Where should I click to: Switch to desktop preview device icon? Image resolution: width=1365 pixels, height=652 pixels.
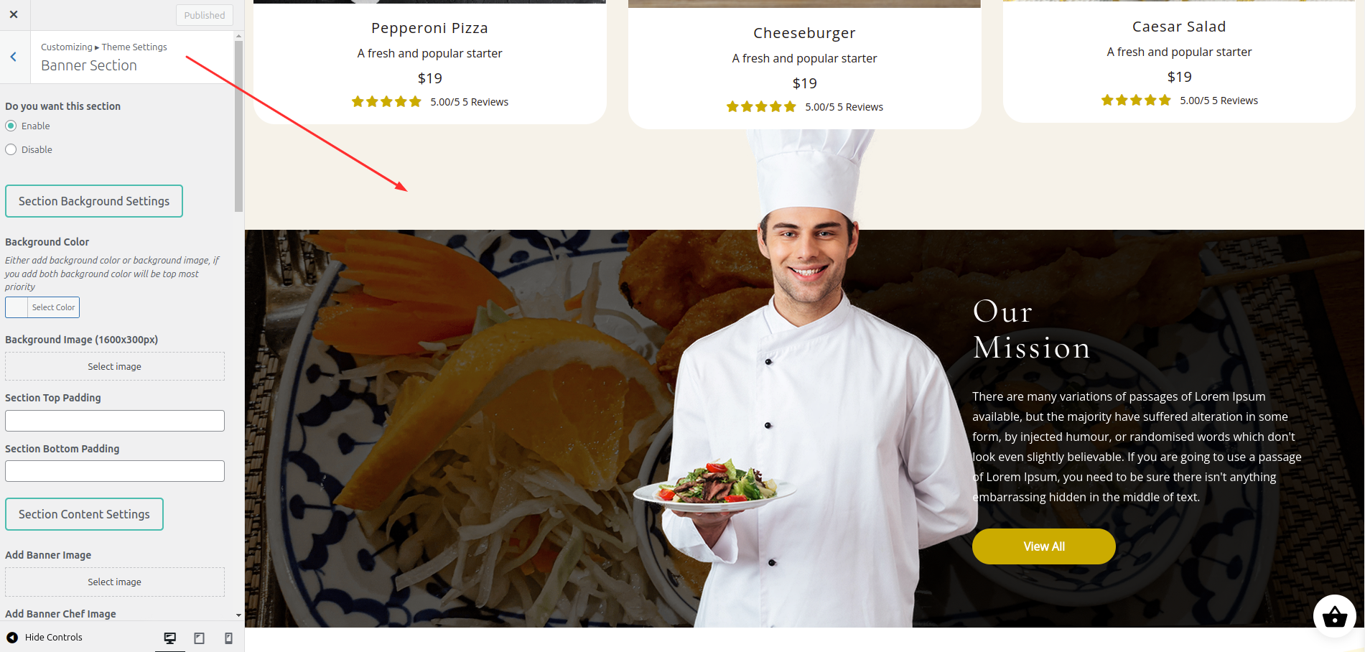170,638
